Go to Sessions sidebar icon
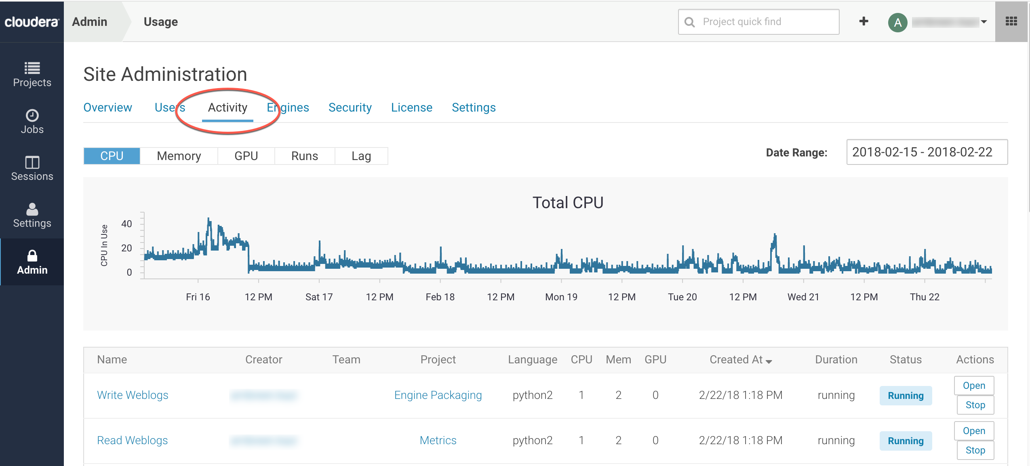The image size is (1030, 466). (32, 162)
